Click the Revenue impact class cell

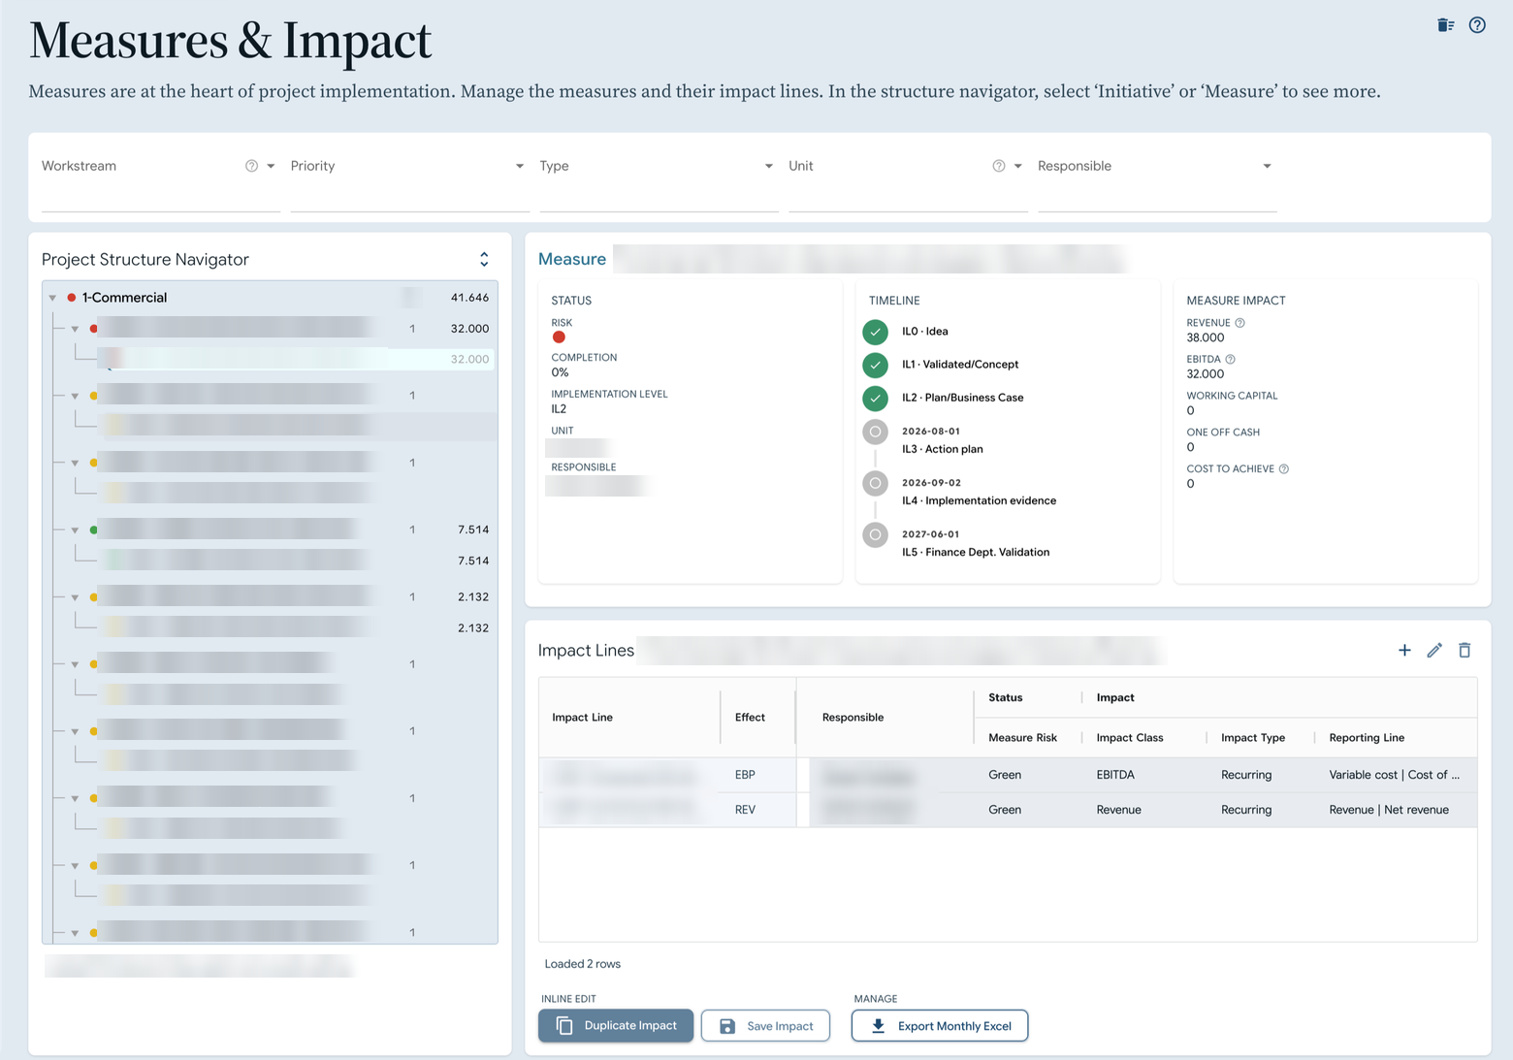click(1118, 810)
